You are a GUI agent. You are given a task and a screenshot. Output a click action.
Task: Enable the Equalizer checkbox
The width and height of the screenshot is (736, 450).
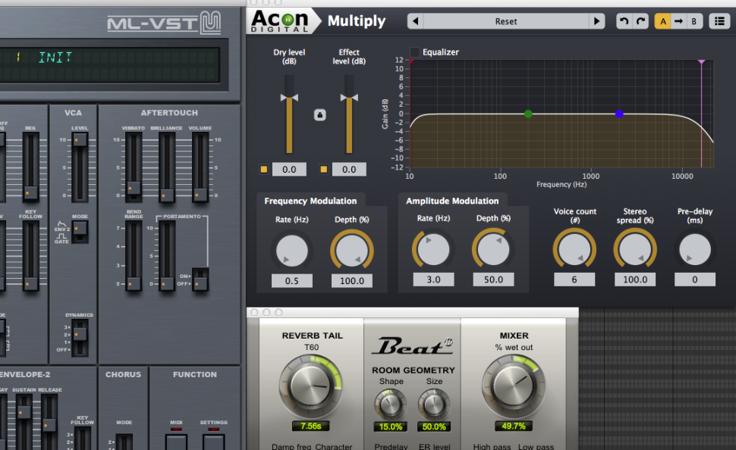pos(414,52)
